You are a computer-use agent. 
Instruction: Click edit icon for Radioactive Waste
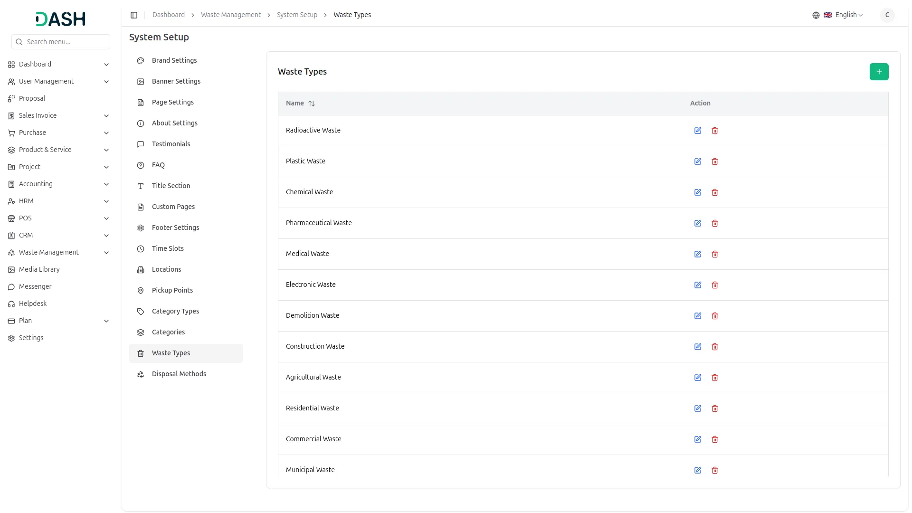(x=698, y=131)
